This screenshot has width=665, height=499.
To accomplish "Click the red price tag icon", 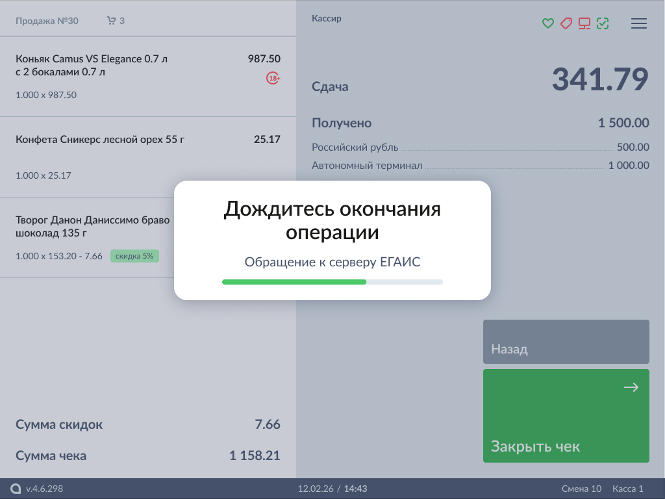I will (566, 24).
